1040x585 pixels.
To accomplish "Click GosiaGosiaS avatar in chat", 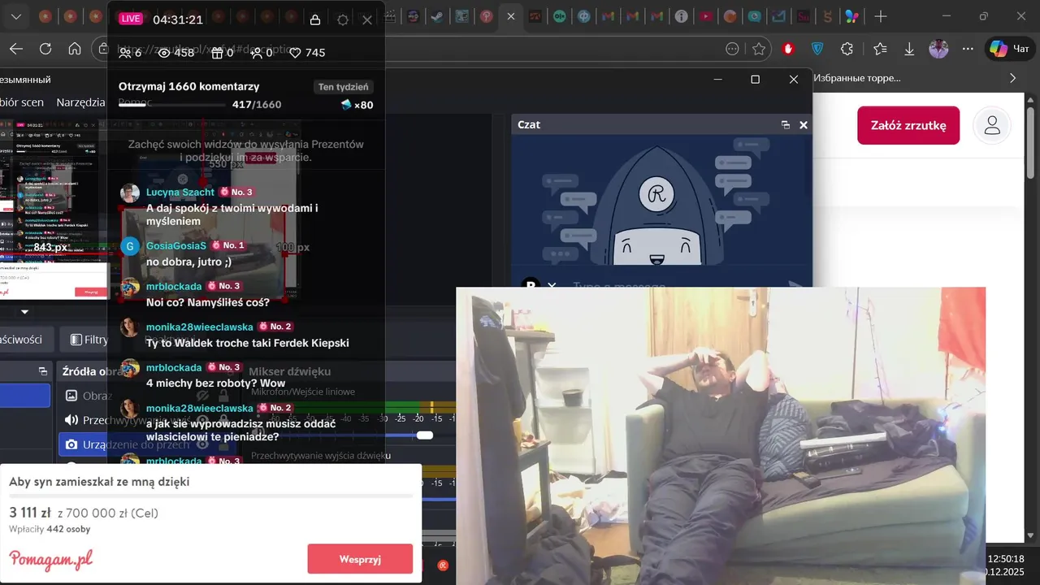I will (130, 246).
